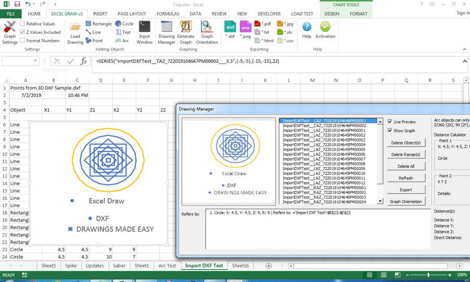Toggle Z Values Included checkbox
The image size is (470, 282).
tap(22, 32)
